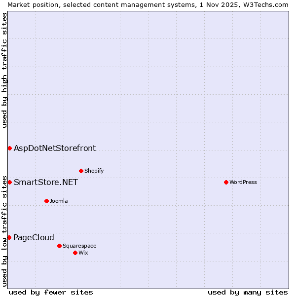Screen dimensions: 296x296
Task: Click the 'used by high traffic sites' label
Action: 4,70
